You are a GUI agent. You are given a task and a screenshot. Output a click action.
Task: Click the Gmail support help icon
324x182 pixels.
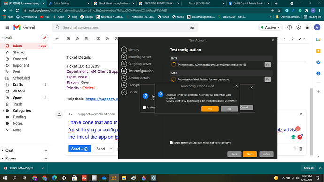coord(290,28)
